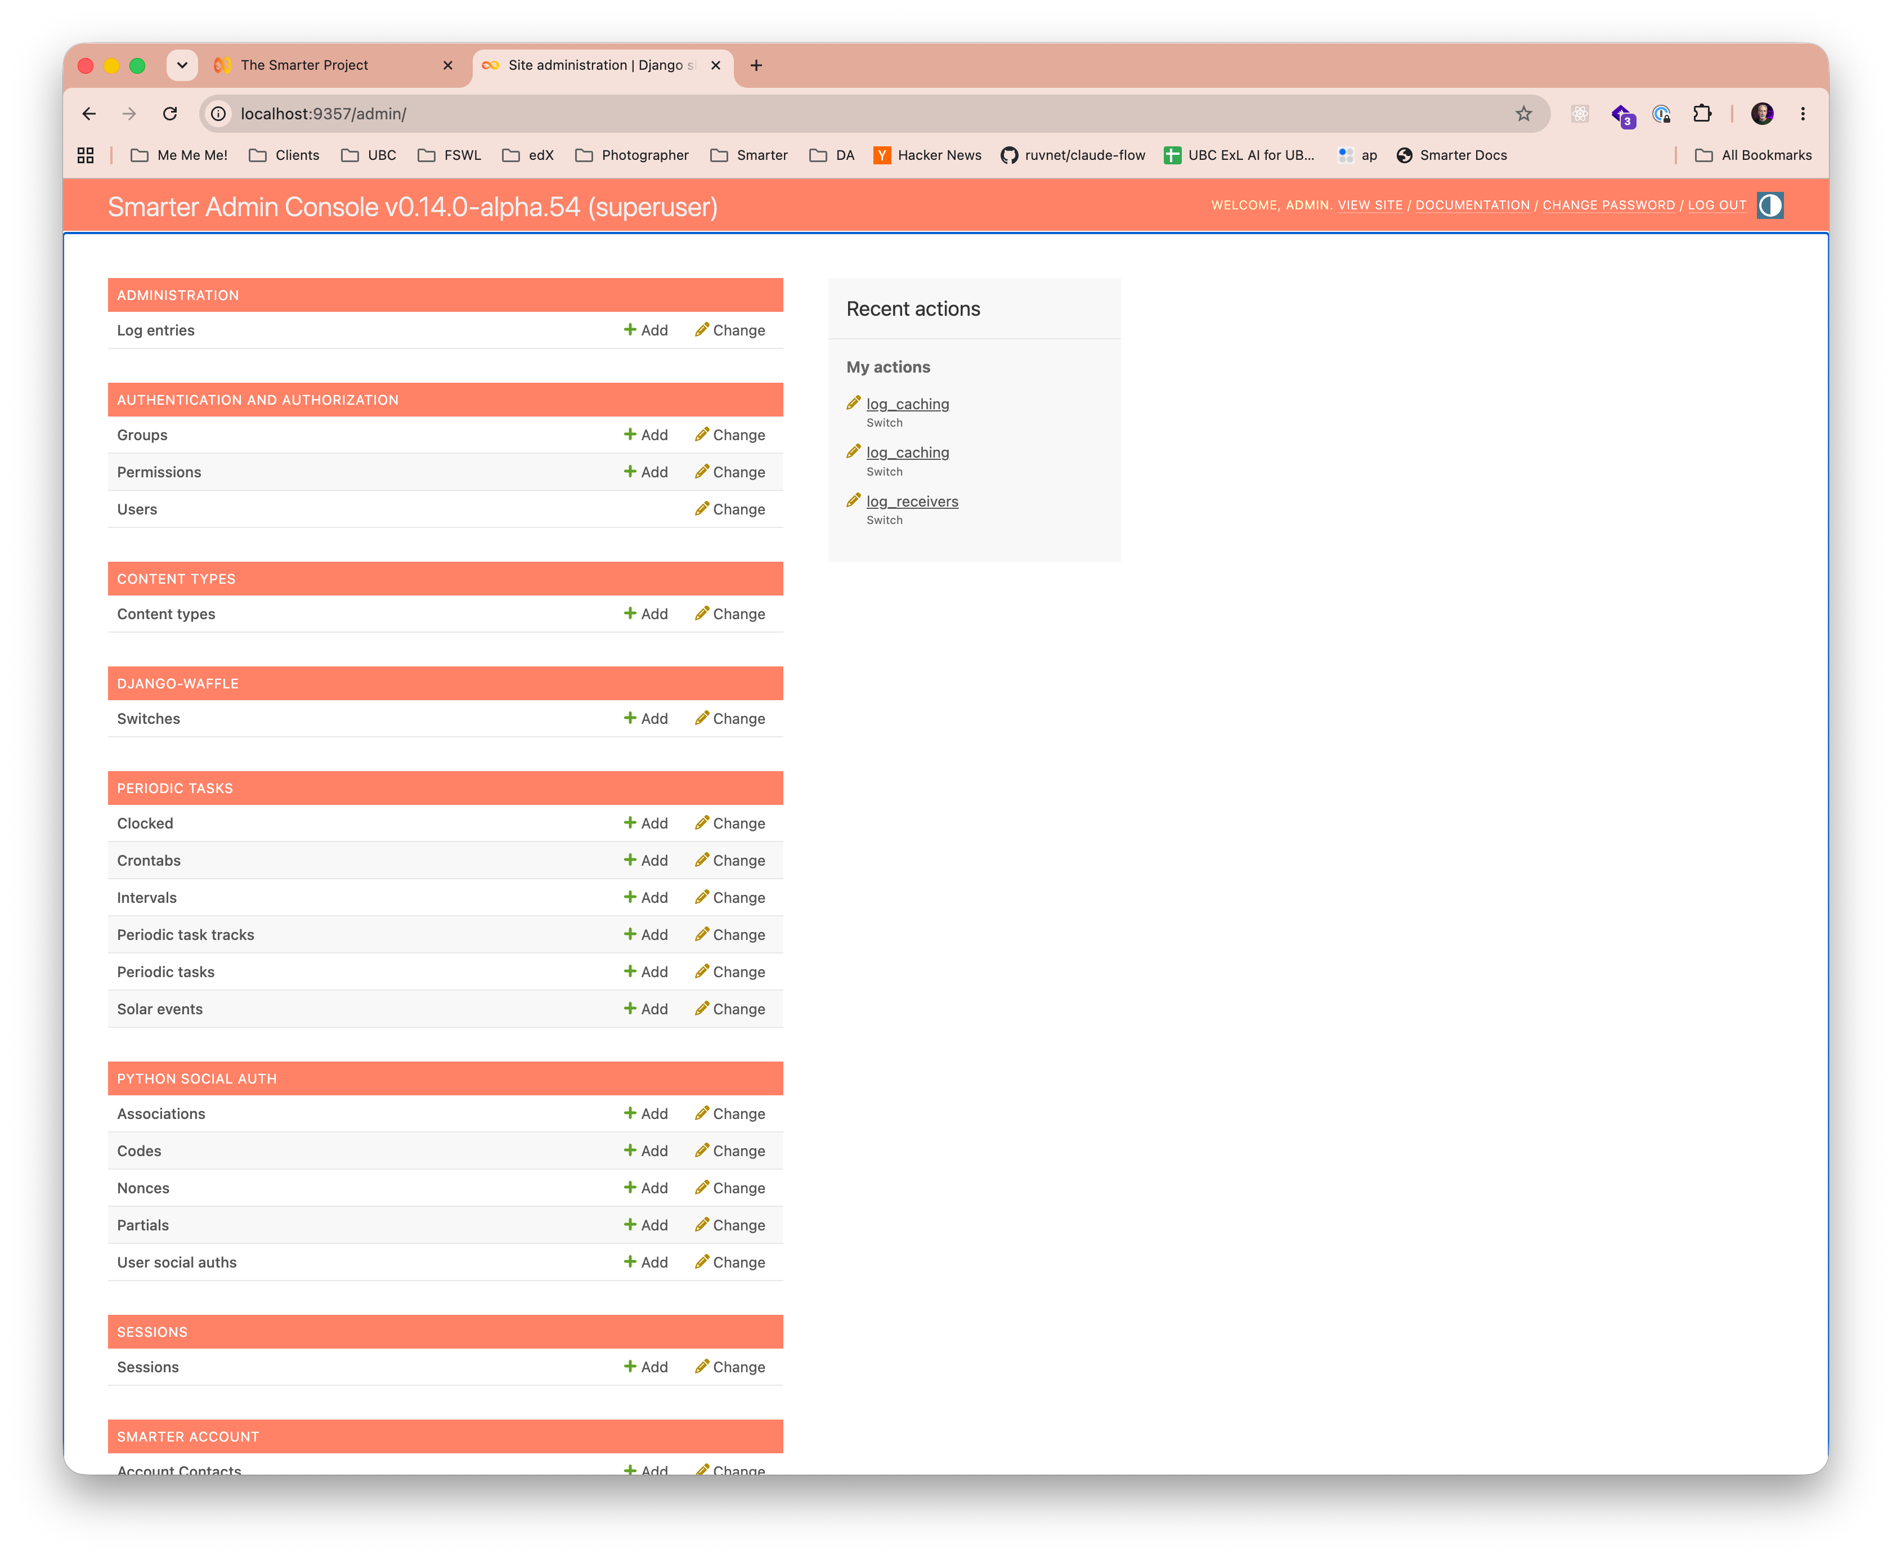Click the React DevTools extension icon
The width and height of the screenshot is (1892, 1558).
point(1580,114)
